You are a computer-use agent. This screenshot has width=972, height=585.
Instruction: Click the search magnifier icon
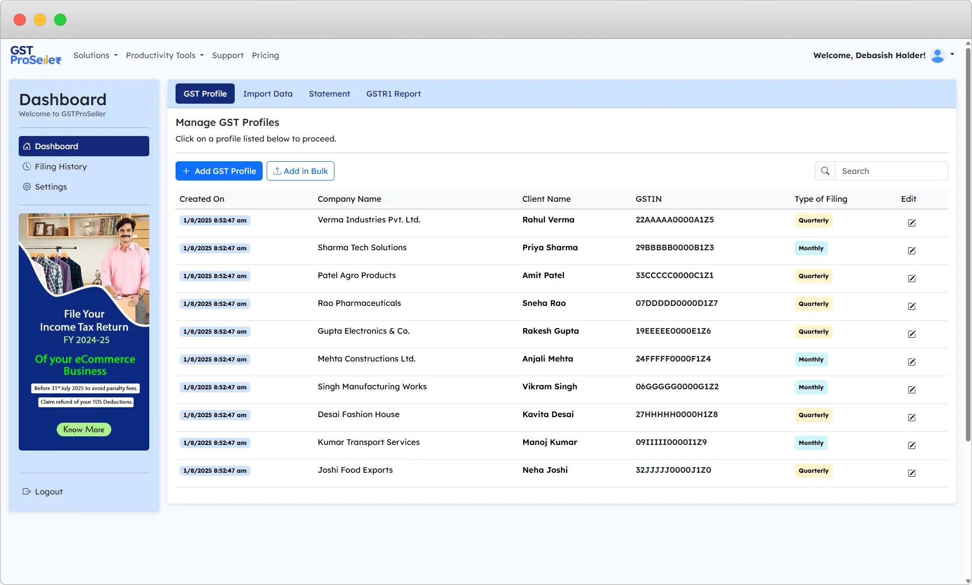pos(825,171)
